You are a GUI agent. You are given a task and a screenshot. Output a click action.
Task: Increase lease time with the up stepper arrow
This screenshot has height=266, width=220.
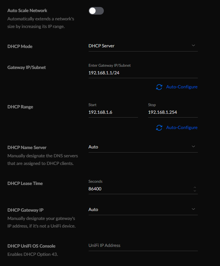[x=195, y=187]
